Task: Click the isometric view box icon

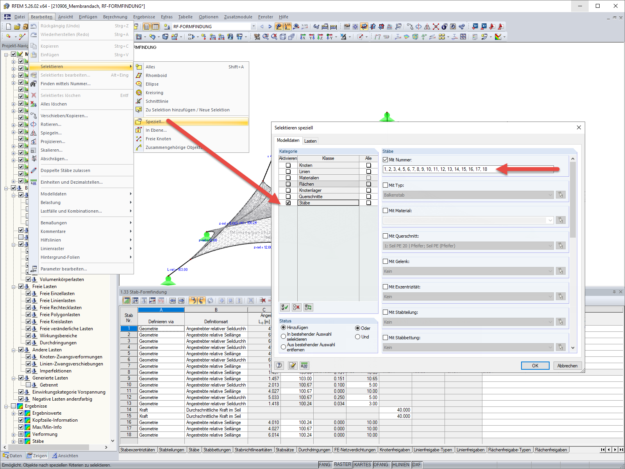Action: [x=283, y=37]
